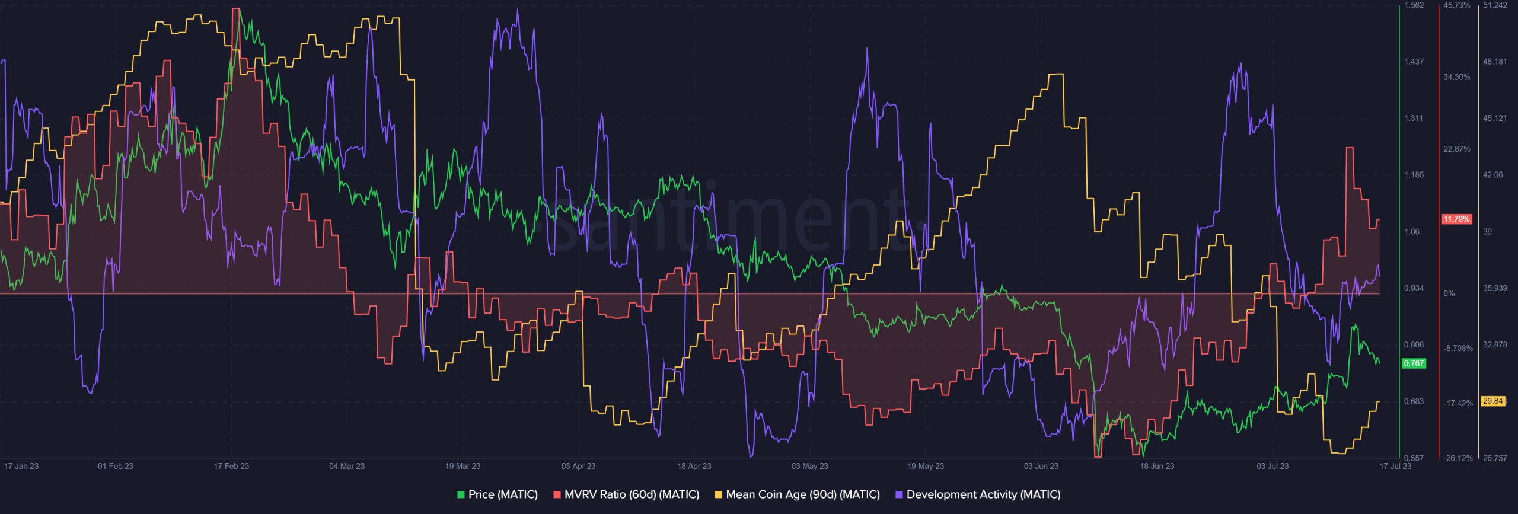Click the 0.683 price axis value
The height and width of the screenshot is (514, 1518).
tap(1414, 401)
